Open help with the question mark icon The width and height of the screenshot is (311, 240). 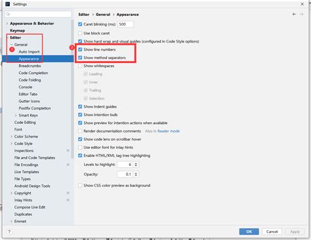point(9,231)
